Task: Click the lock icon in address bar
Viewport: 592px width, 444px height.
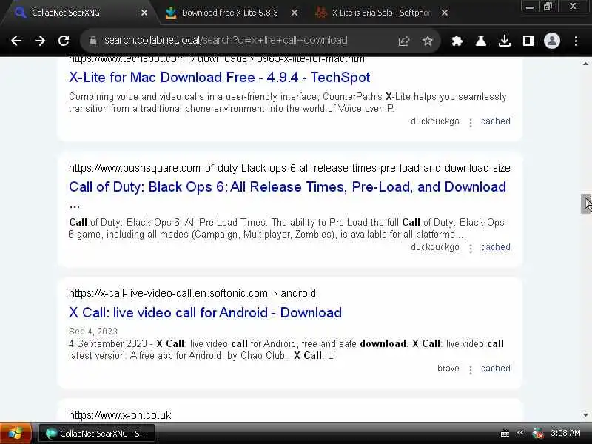Action: 93,41
